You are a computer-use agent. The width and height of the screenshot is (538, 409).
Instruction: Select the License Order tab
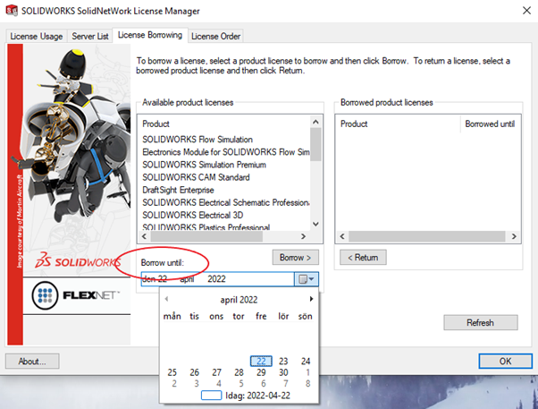[215, 36]
